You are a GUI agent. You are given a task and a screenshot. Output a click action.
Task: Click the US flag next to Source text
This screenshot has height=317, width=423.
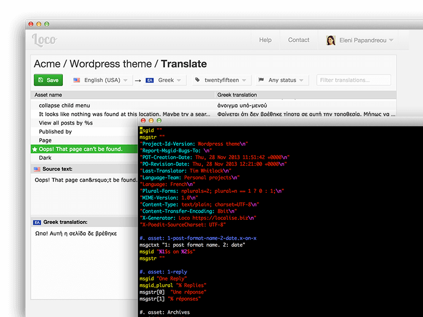tap(37, 170)
